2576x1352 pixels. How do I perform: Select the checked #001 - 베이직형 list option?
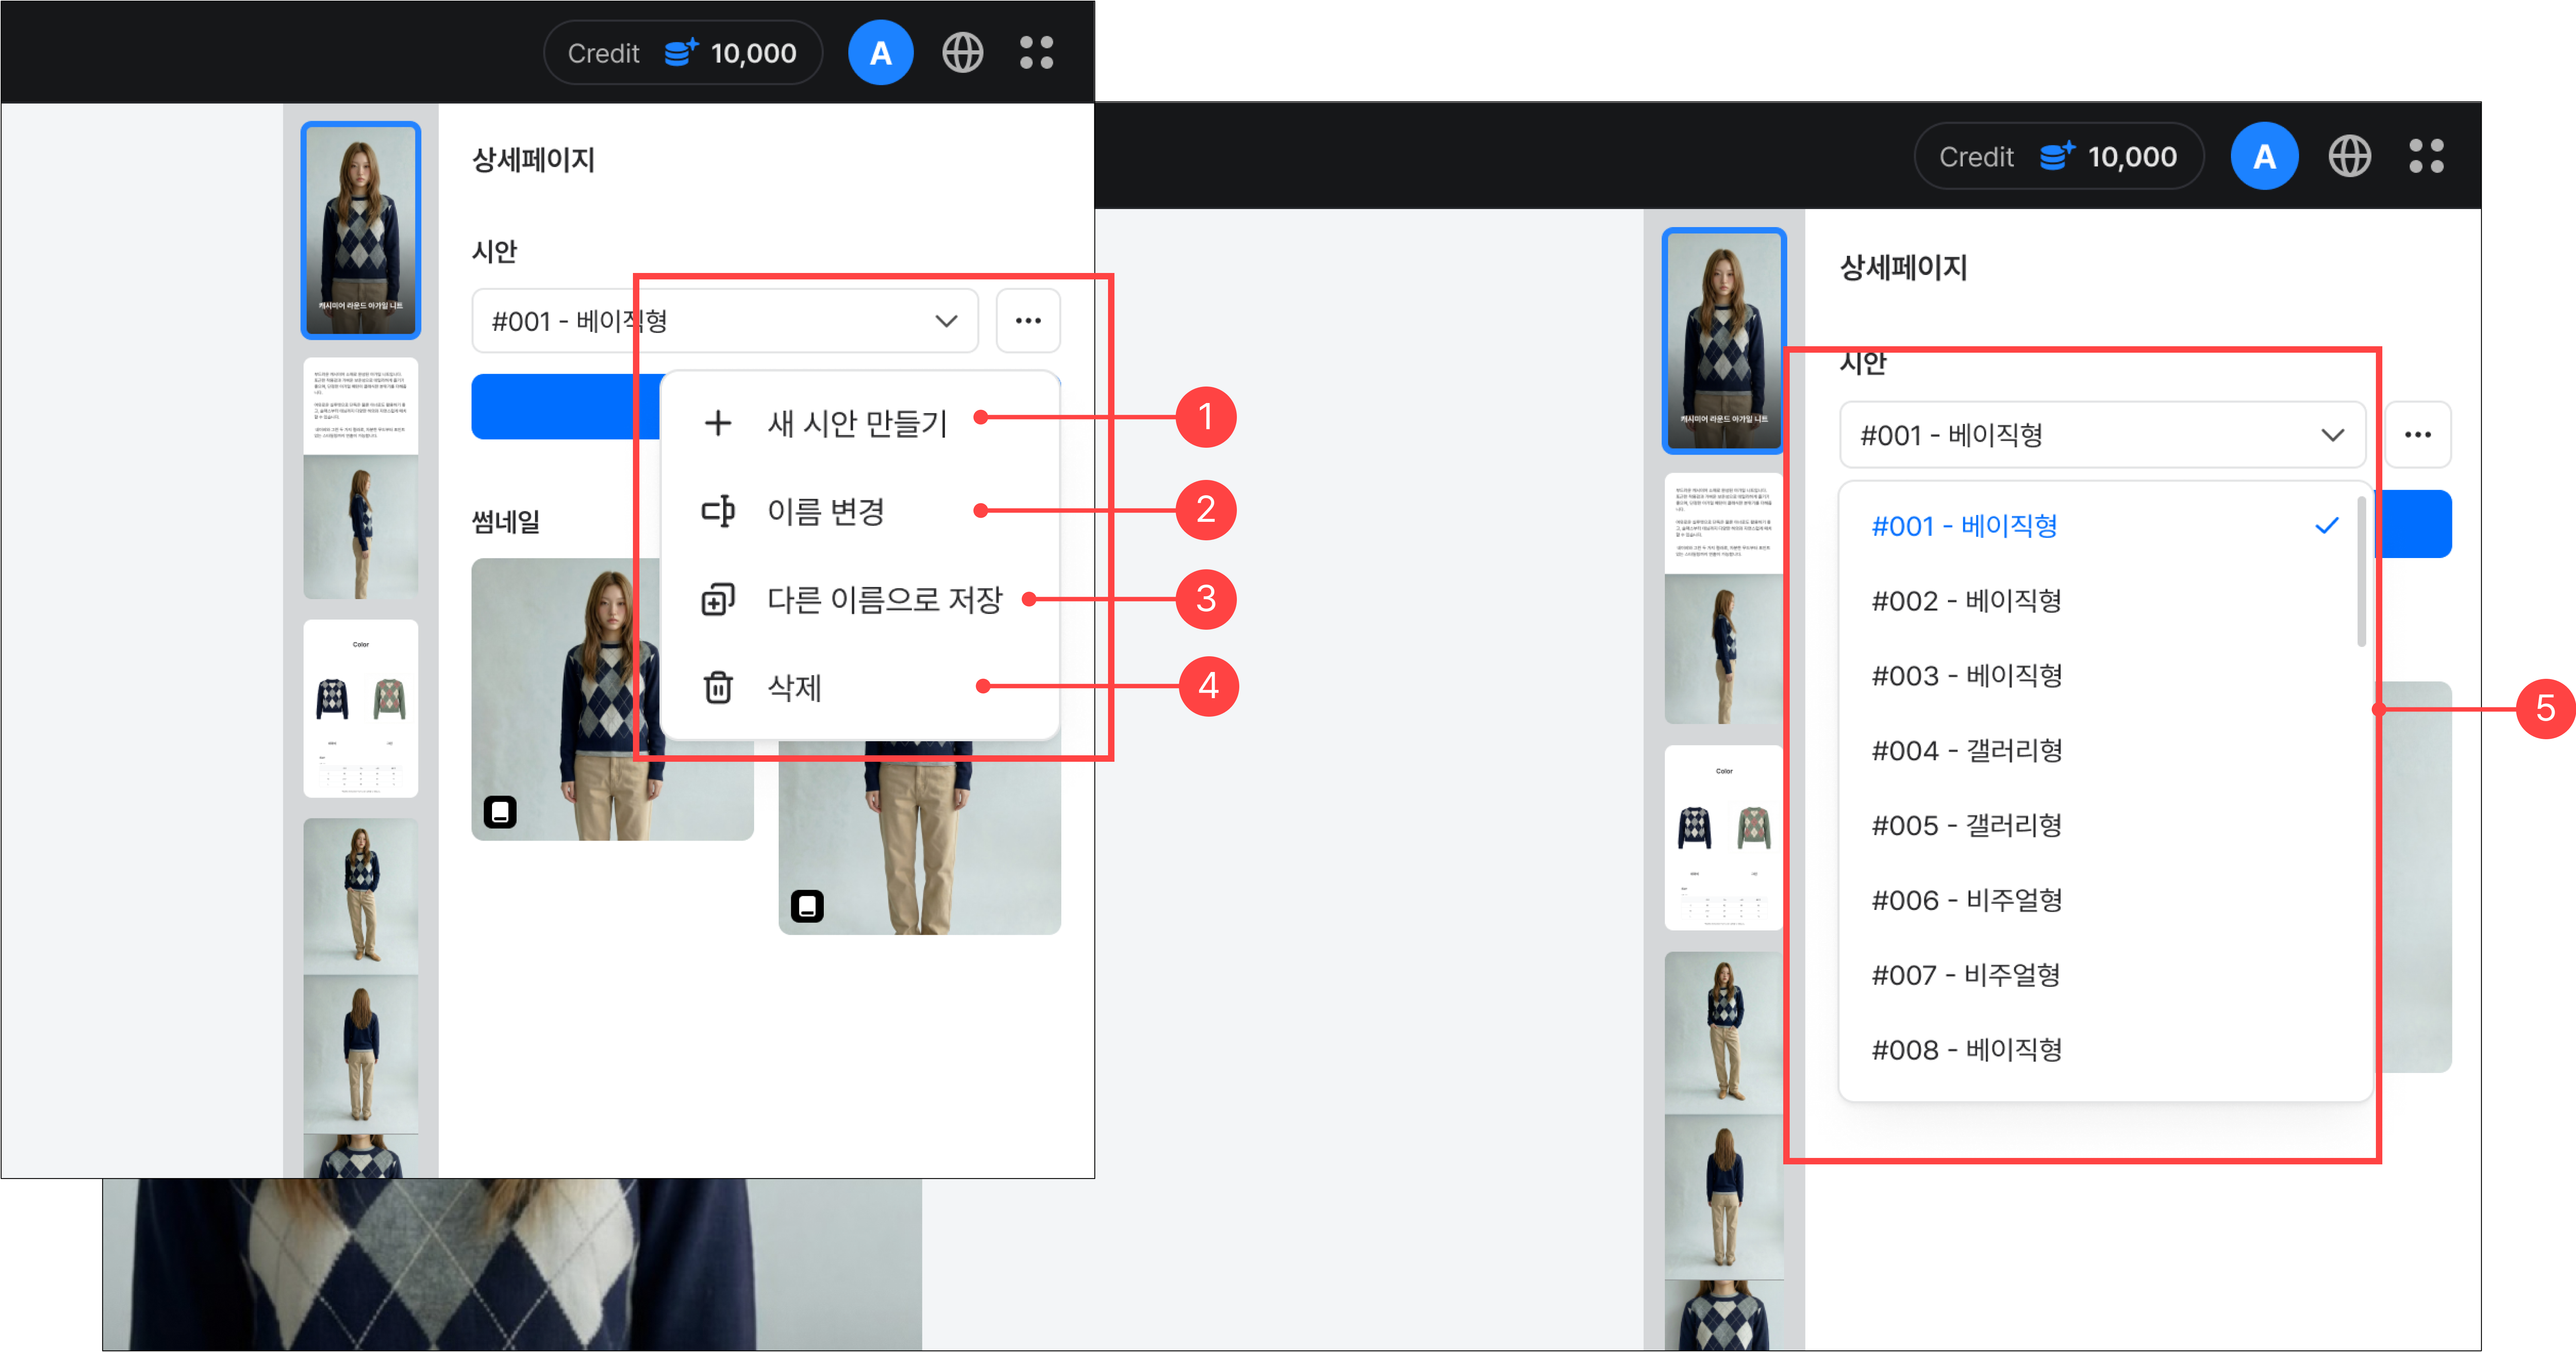[2100, 526]
